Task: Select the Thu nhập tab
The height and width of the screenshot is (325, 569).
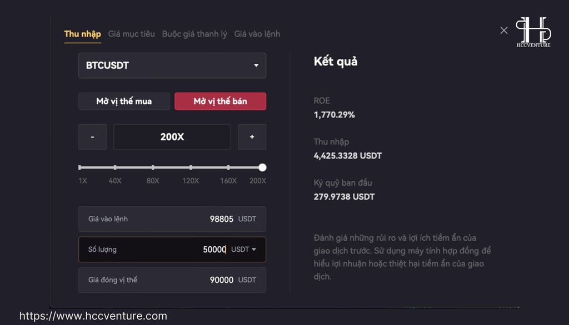Action: (83, 34)
